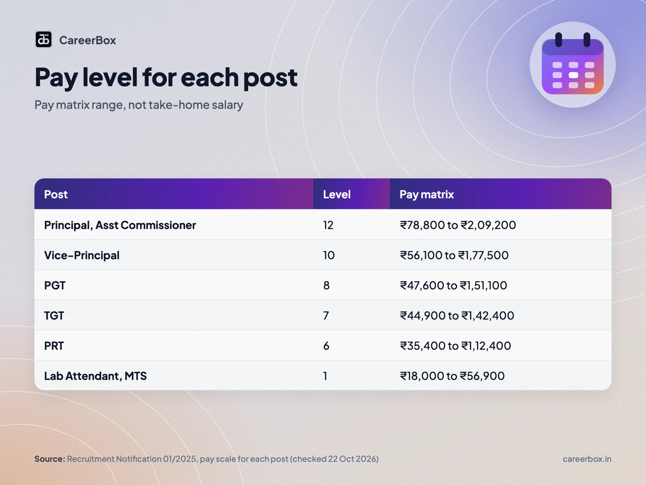Click the CareerBox logo icon
The height and width of the screenshot is (485, 646).
[x=43, y=40]
